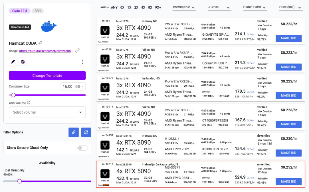The height and width of the screenshot is (192, 309).
Task: Click the unverified status text
Action: click(x=264, y=164)
